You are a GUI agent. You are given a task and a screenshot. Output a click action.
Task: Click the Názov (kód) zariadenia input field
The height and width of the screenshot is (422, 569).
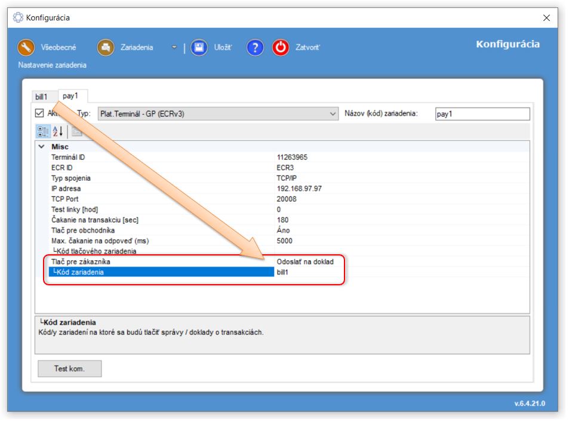tap(482, 114)
